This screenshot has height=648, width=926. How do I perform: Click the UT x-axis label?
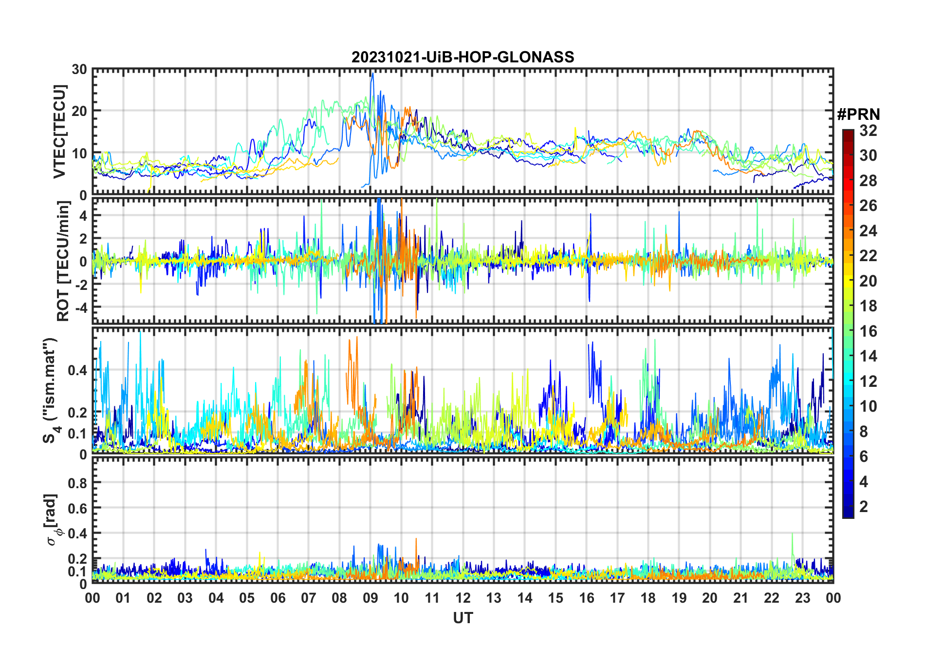463,618
